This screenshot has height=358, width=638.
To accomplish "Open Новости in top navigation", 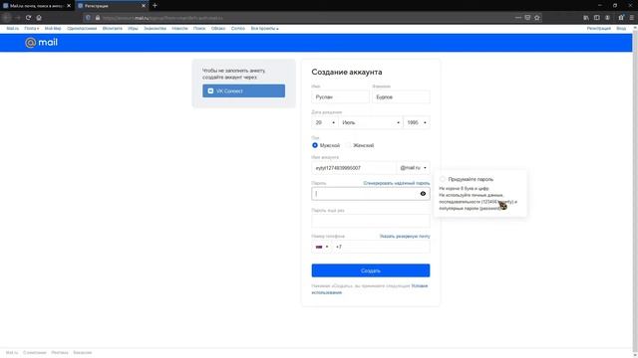I will 179,29.
